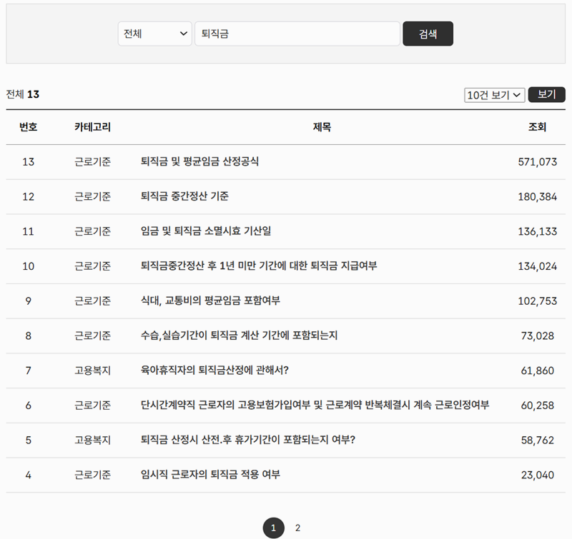Click the total count text 전체 13
Image resolution: width=572 pixels, height=539 pixels.
coord(23,94)
